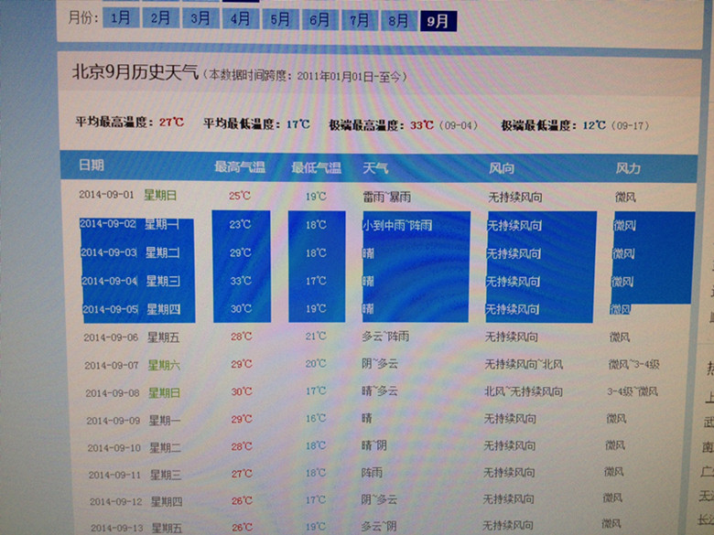Viewport: 714px width, 535px height.
Task: Click the 最高气温 column header
Action: [239, 167]
